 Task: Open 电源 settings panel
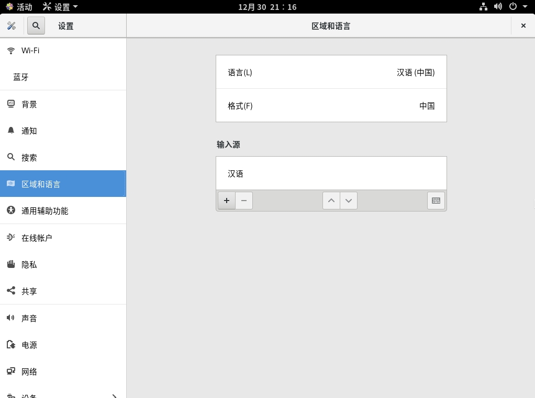click(x=63, y=345)
